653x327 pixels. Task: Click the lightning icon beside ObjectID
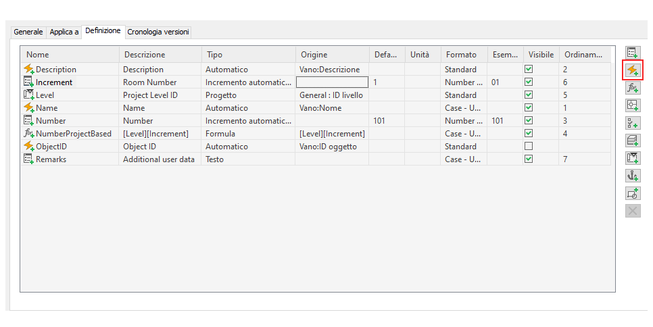tap(29, 147)
